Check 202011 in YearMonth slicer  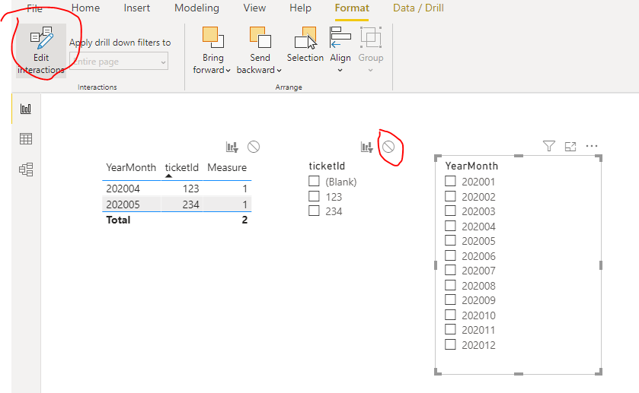click(450, 330)
